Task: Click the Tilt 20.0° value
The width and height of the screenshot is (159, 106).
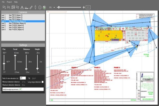Action: 34,78
